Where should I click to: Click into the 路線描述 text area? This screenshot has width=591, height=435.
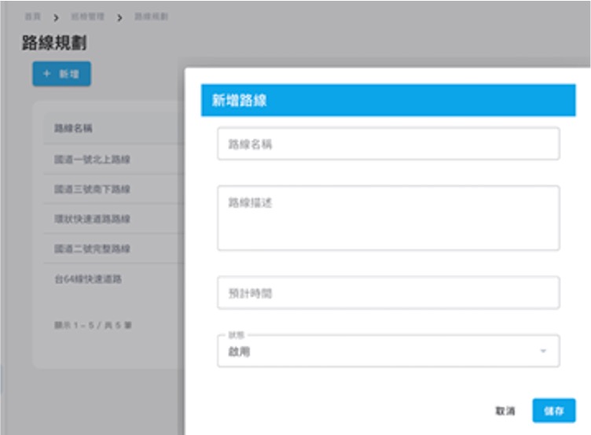coord(388,218)
